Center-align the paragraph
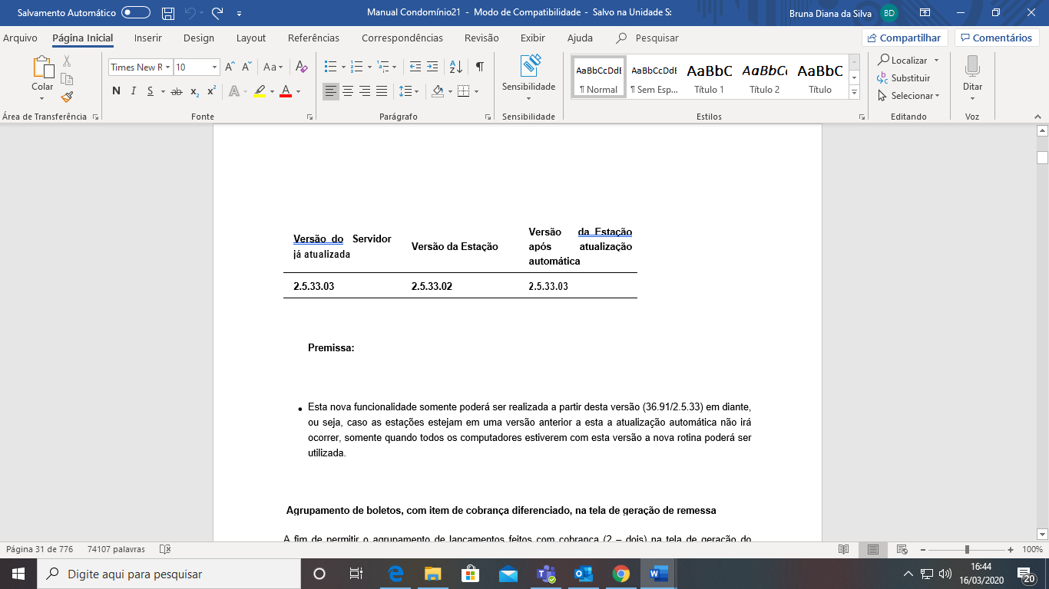1049x589 pixels. click(348, 91)
